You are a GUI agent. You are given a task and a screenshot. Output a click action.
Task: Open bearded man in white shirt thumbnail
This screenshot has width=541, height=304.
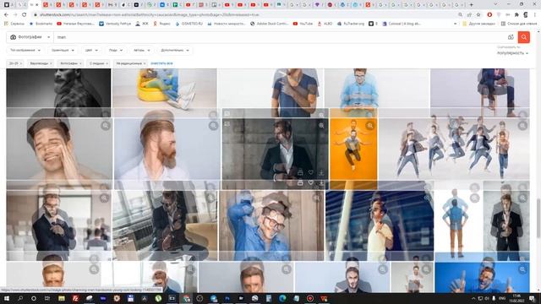pyautogui.click(x=167, y=149)
